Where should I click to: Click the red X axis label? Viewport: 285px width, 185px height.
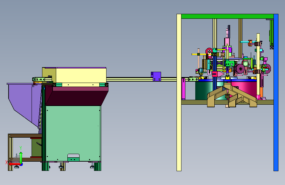coord(7,162)
